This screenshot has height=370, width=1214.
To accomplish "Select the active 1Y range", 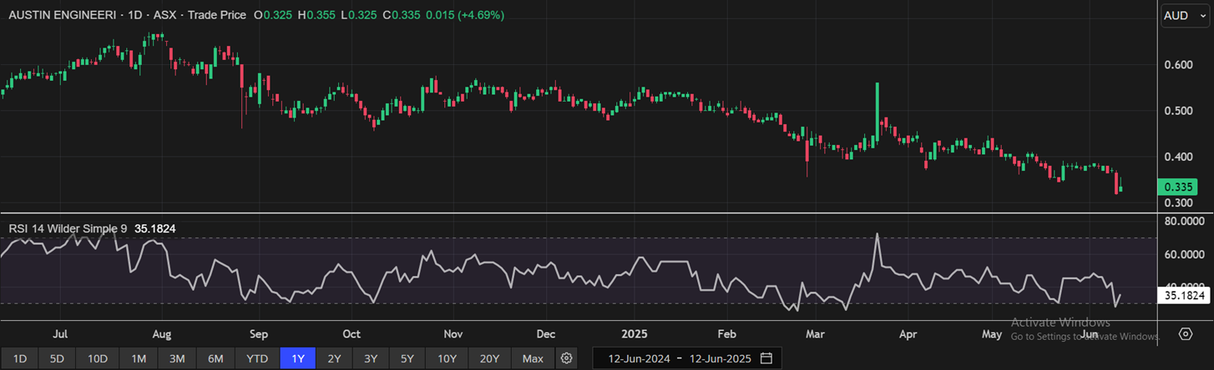I will tap(297, 358).
